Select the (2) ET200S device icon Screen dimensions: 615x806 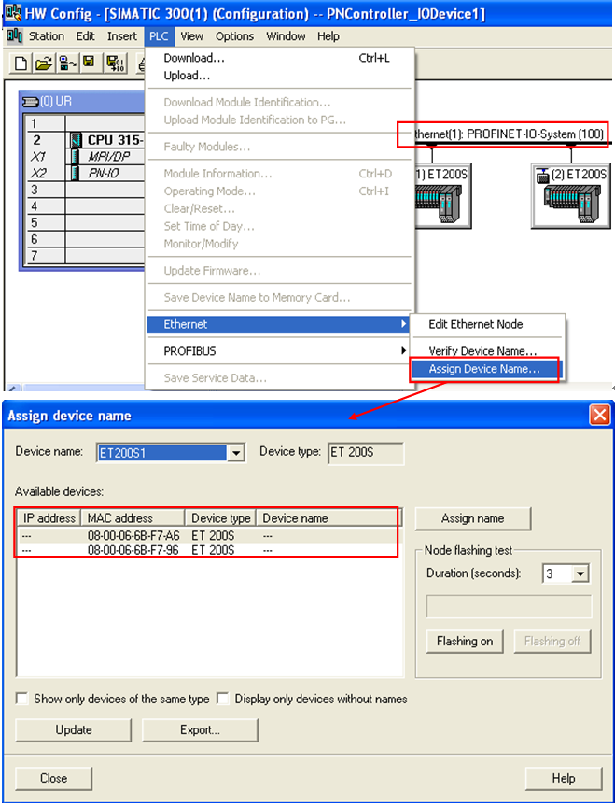point(571,196)
